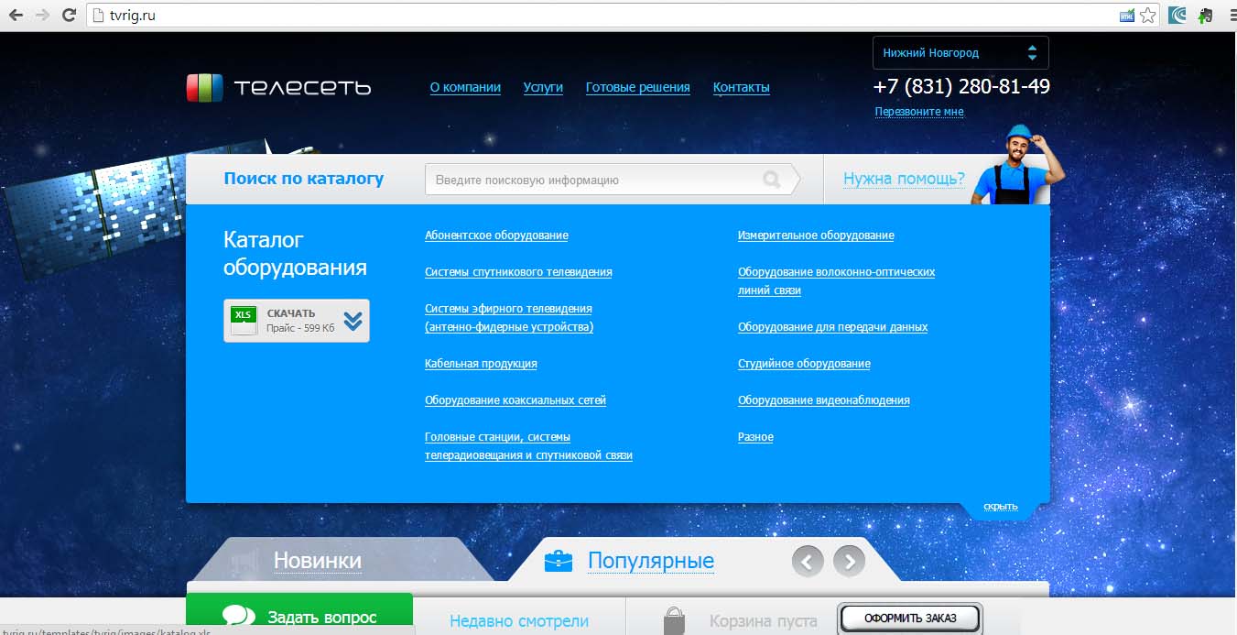Open Измерительное оборудование category
Viewport: 1237px width, 635px height.
(816, 235)
